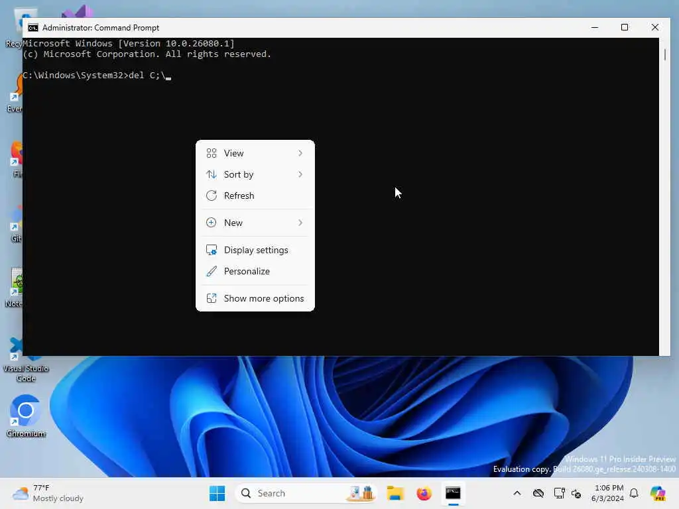The width and height of the screenshot is (679, 509).
Task: Open the weather widget showing 77°F
Action: (48, 493)
